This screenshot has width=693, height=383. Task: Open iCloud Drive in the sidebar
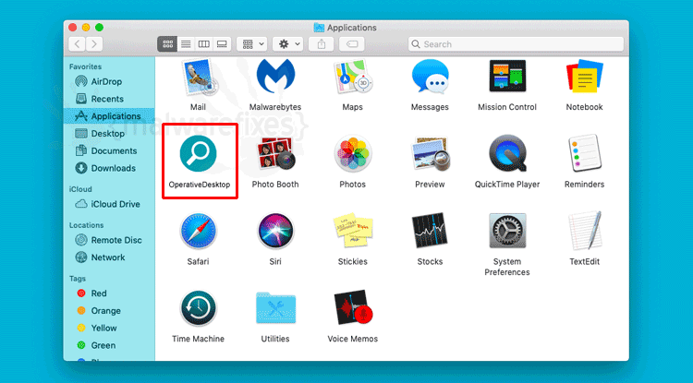pos(109,204)
